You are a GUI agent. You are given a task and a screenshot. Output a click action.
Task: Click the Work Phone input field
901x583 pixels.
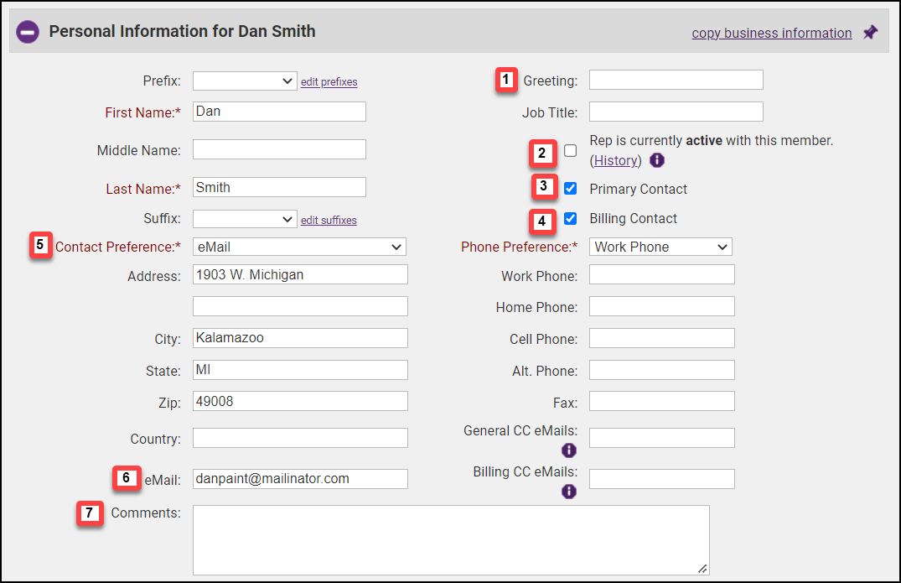[661, 274]
